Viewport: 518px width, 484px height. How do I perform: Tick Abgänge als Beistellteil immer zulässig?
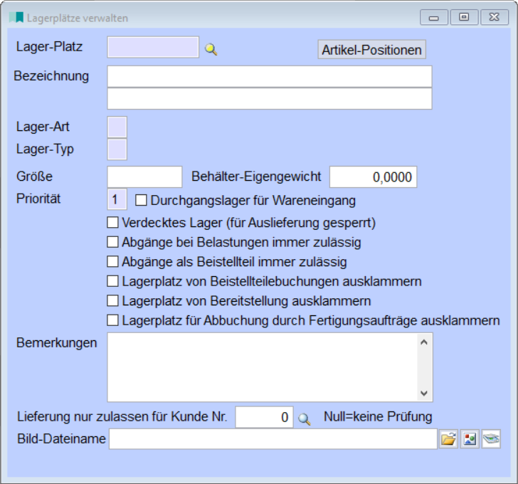(x=112, y=262)
